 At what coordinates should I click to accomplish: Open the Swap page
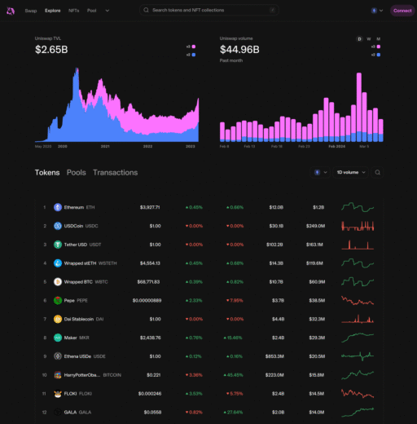(x=31, y=11)
